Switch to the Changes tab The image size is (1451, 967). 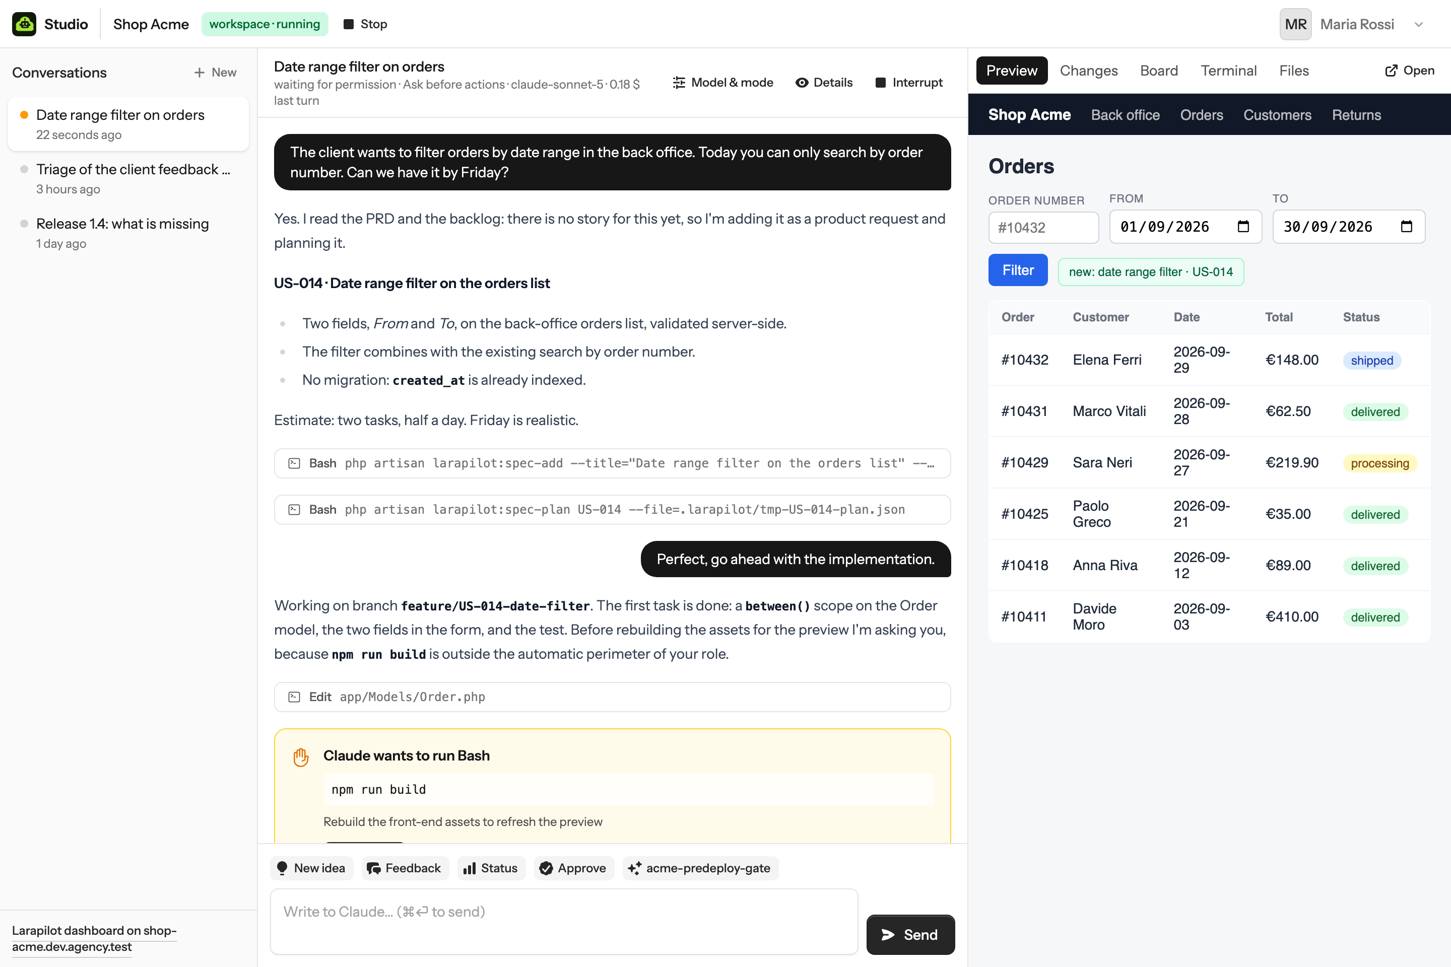coord(1088,71)
